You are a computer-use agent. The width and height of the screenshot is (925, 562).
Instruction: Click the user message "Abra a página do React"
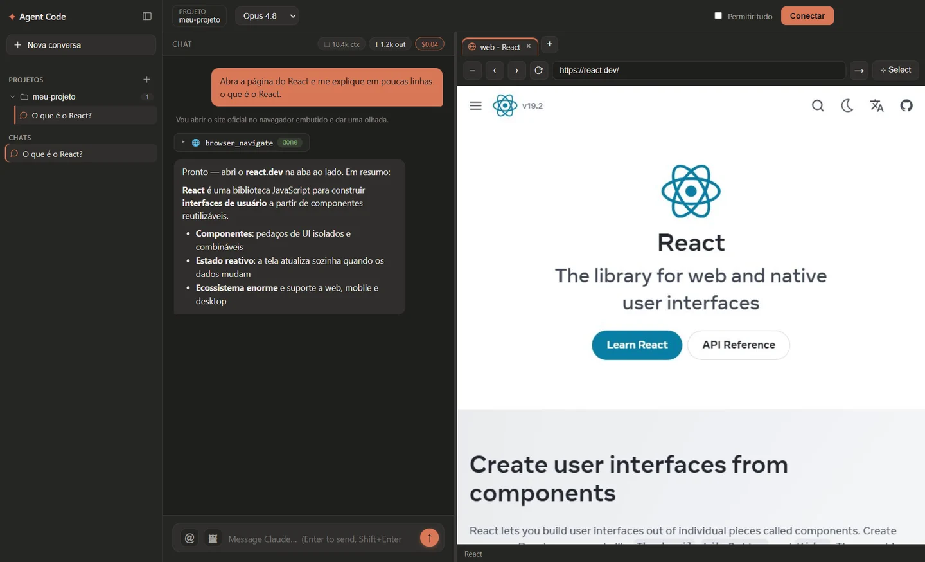pos(327,87)
